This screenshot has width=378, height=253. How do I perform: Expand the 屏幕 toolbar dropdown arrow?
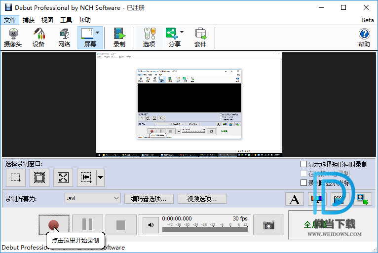click(98, 33)
